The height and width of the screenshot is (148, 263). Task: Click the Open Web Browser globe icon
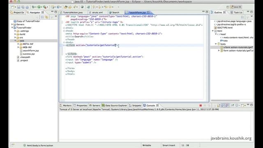click(x=82, y=7)
